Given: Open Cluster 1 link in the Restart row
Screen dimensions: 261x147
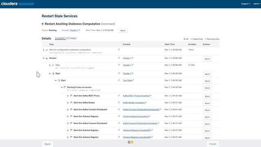Looking at the screenshot, I should (x=127, y=58).
